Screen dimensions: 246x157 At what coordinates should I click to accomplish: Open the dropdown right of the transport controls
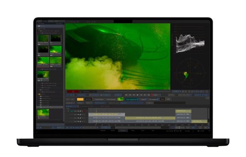pos(156,95)
